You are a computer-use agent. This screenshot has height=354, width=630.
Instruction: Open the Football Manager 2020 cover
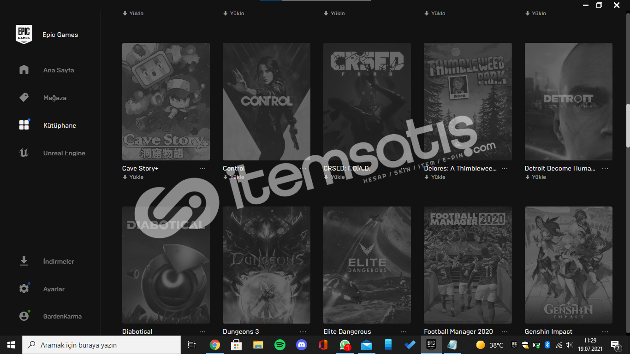click(468, 265)
